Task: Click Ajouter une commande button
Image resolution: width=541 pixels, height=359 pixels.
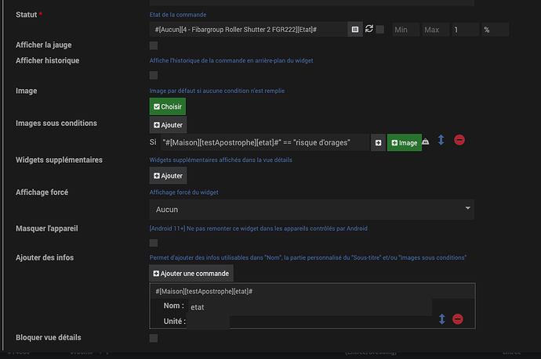Action: 191,274
